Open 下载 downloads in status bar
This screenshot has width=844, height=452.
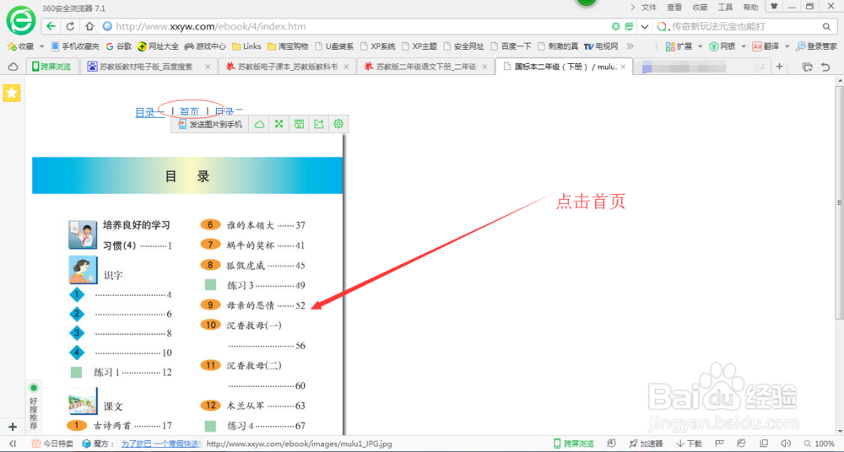point(688,444)
